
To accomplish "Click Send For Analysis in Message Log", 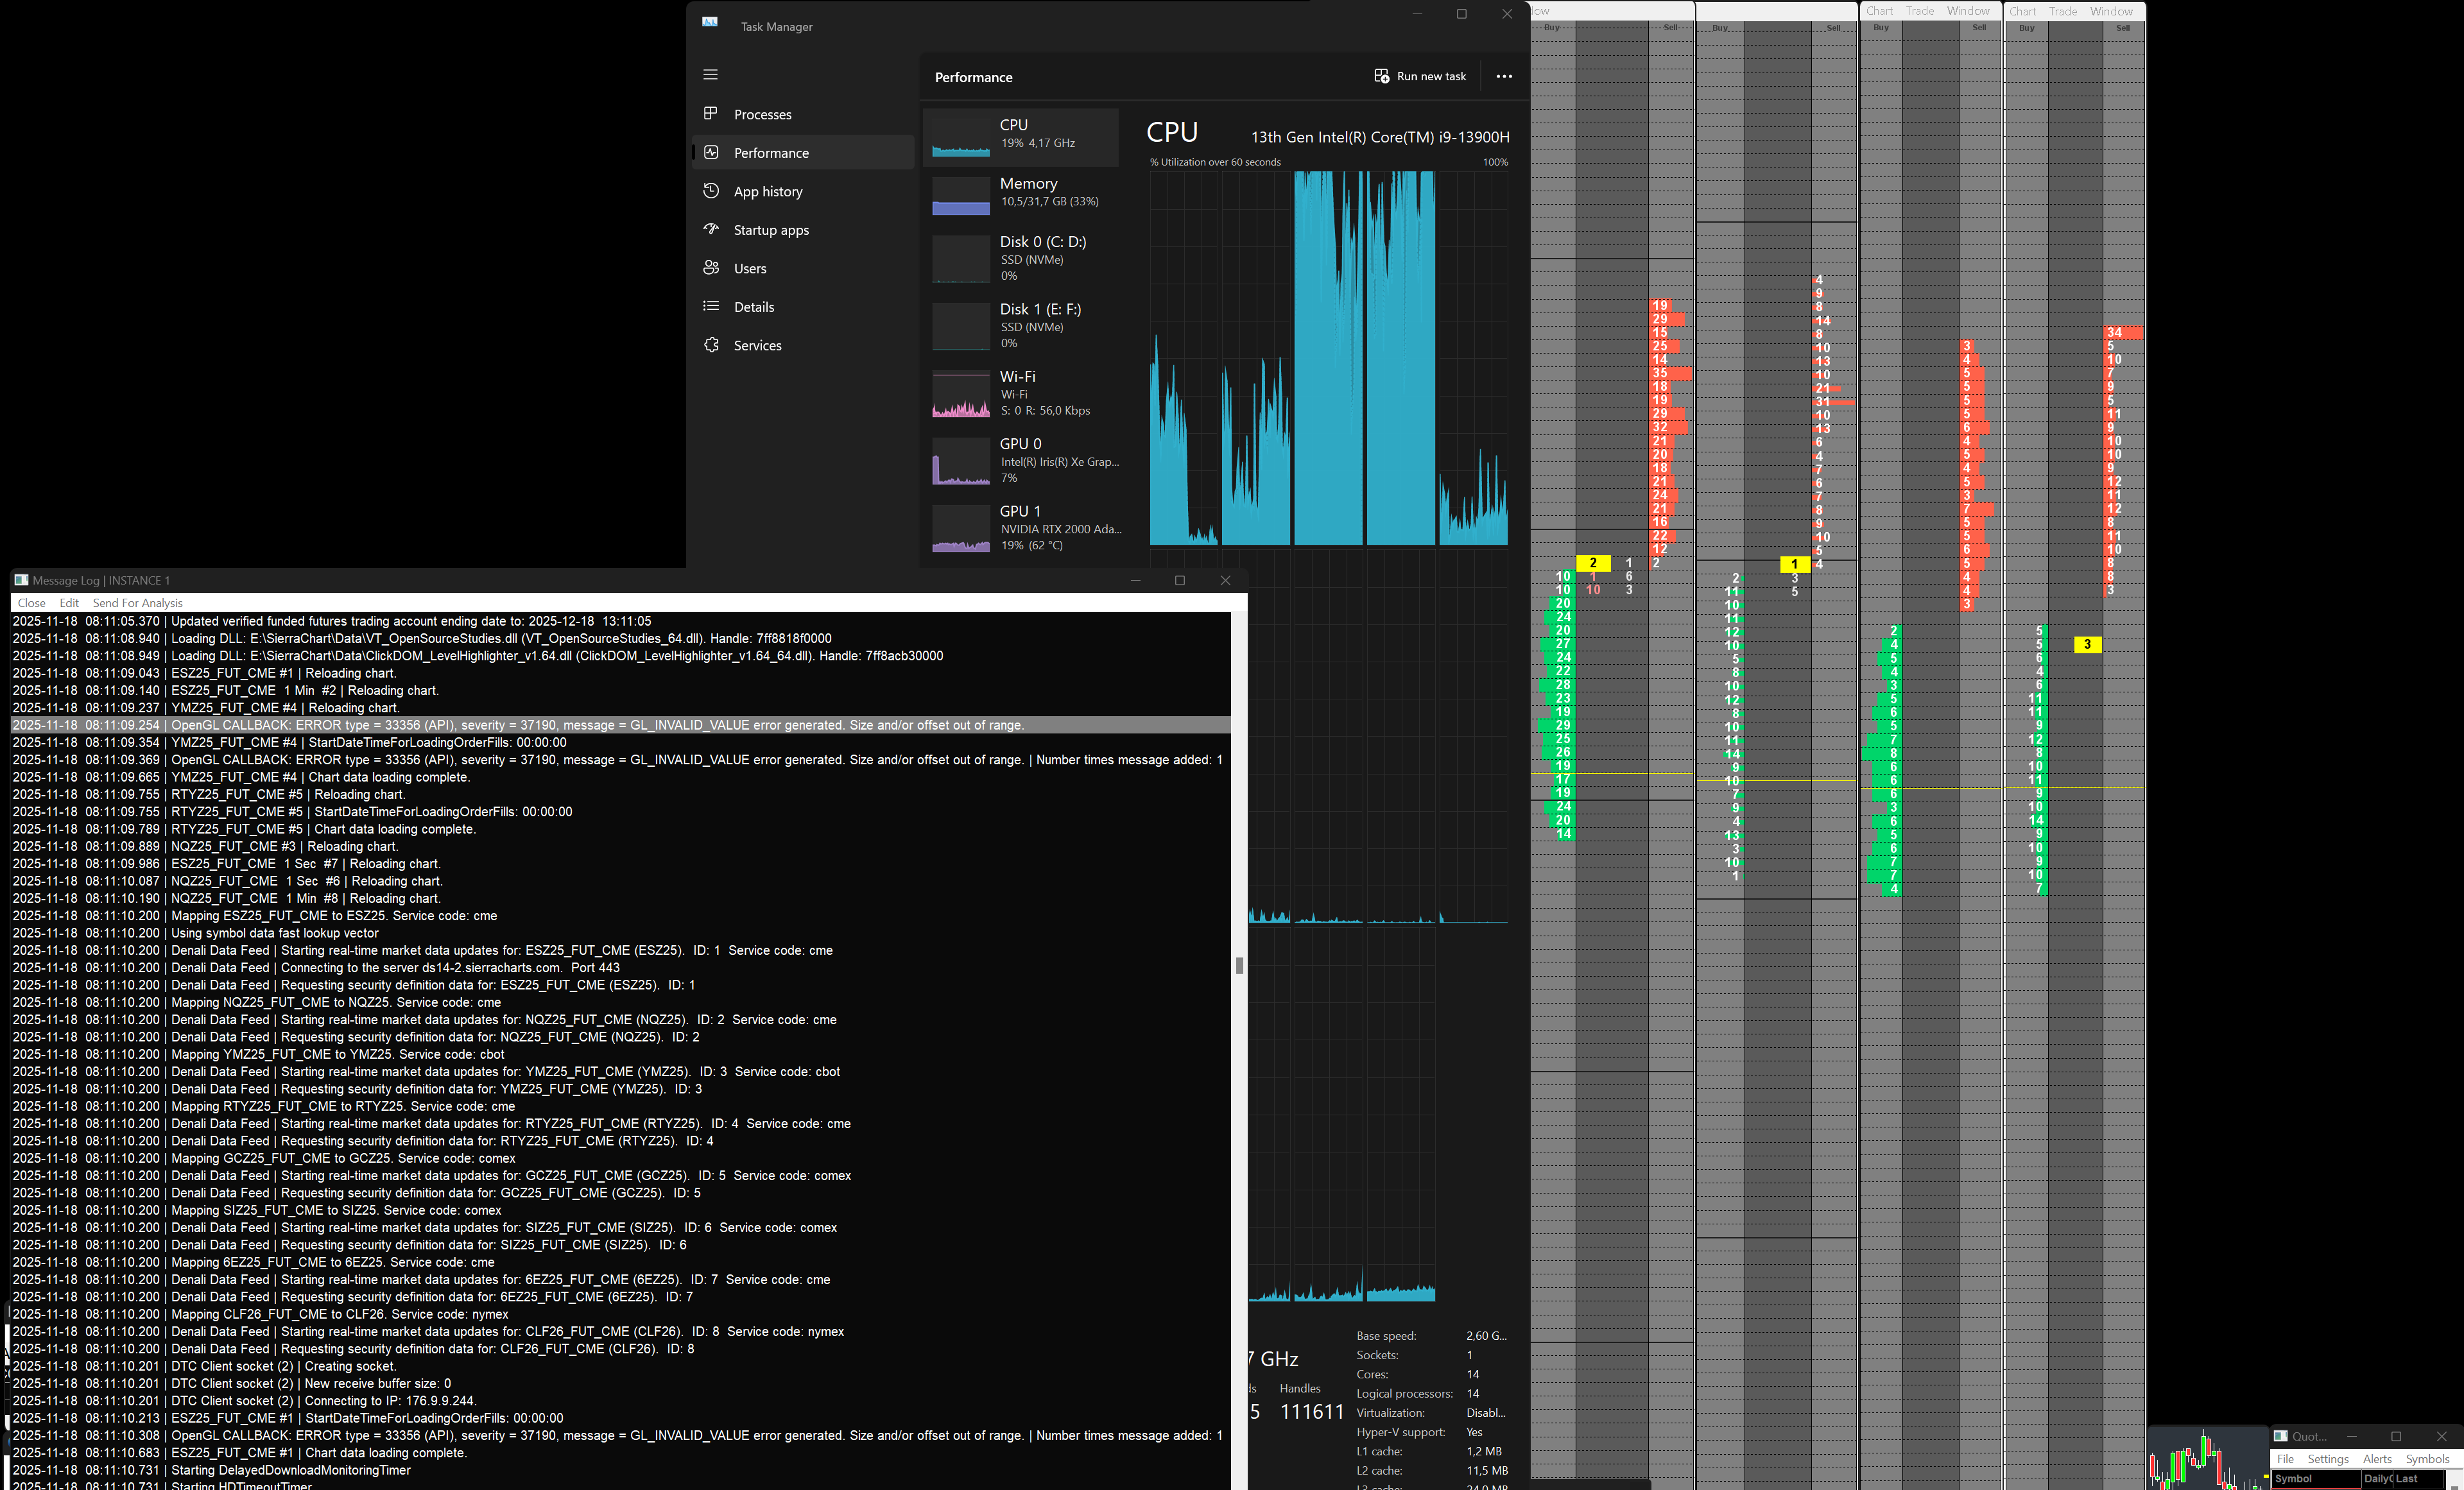I will (x=138, y=603).
